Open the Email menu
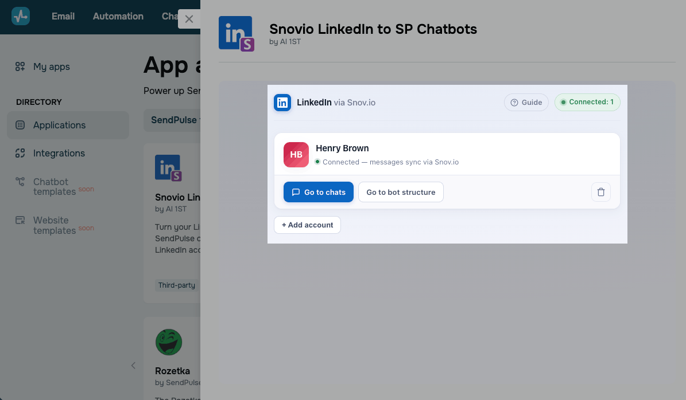Image resolution: width=686 pixels, height=400 pixels. pyautogui.click(x=63, y=16)
